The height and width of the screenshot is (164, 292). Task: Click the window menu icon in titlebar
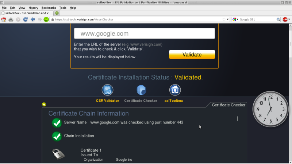coord(2,3)
